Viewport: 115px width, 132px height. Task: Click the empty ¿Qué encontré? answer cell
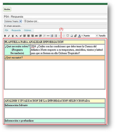pos(55,75)
